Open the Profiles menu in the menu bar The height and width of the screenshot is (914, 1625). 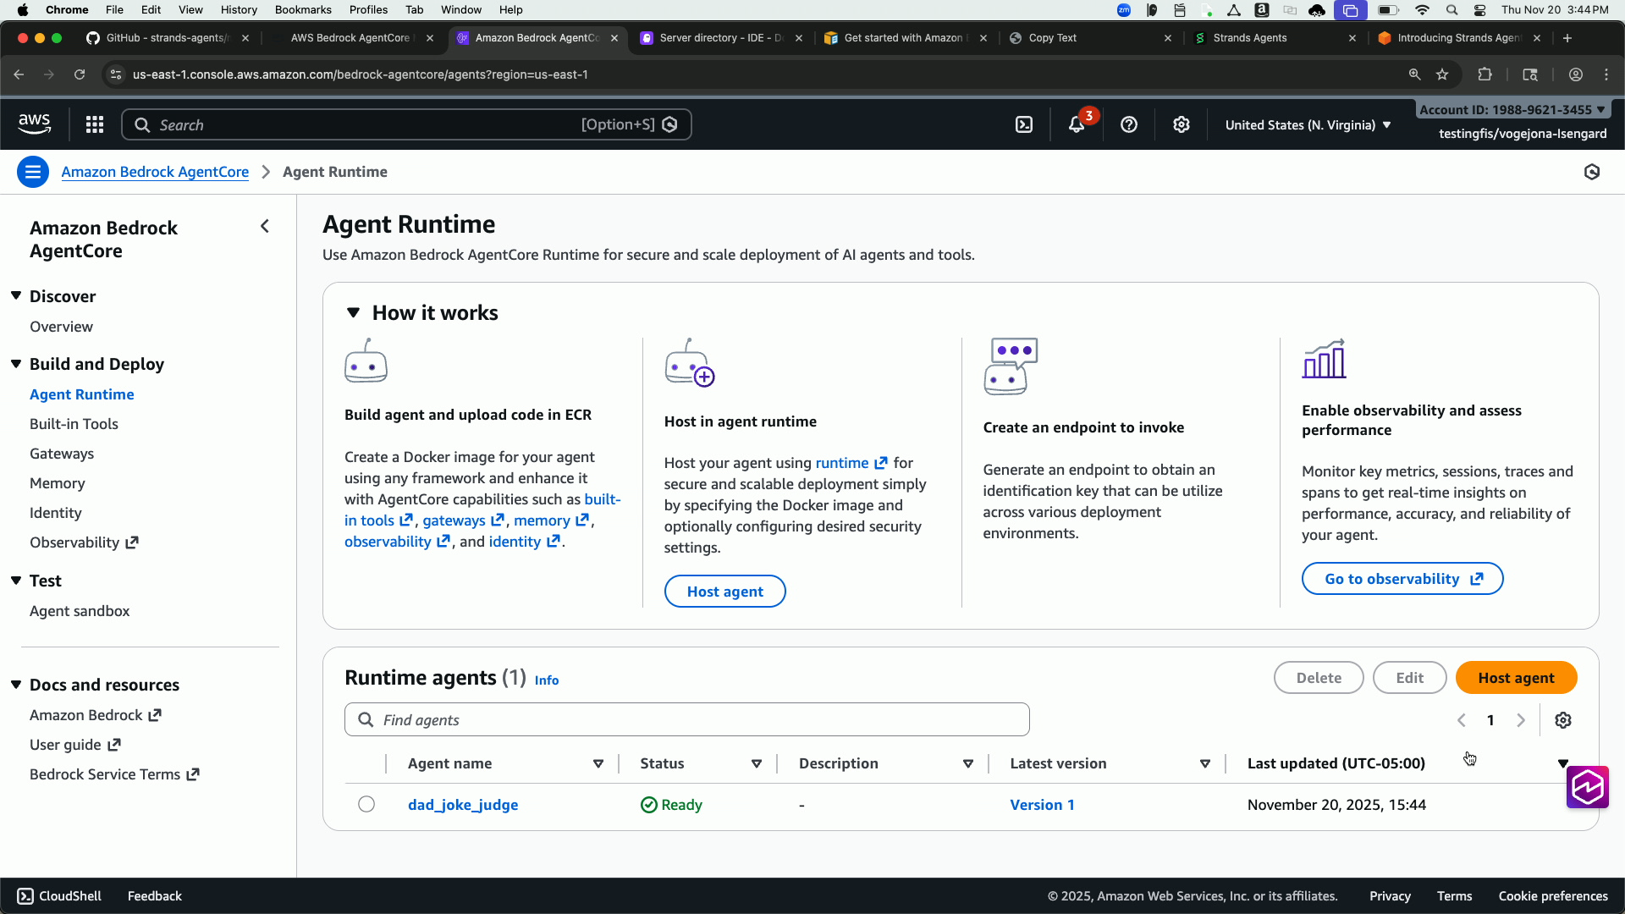click(368, 10)
